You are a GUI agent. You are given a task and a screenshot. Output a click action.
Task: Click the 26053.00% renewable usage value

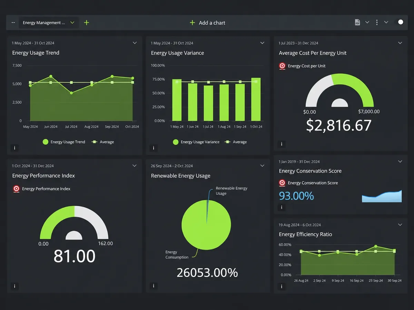coord(207,272)
